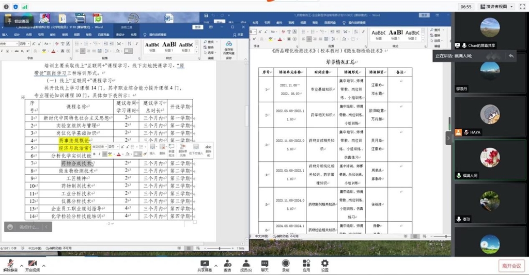The image size is (529, 275).
Task: Open 设置 gear in meeting toolbar
Action: [325, 266]
